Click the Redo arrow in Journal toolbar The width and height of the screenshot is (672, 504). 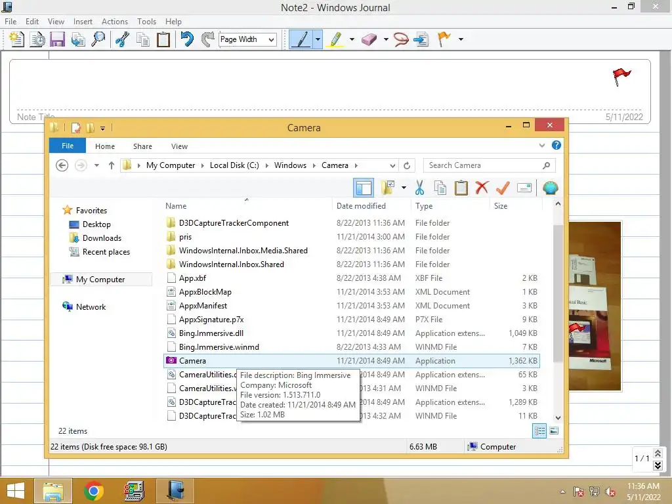pos(208,39)
